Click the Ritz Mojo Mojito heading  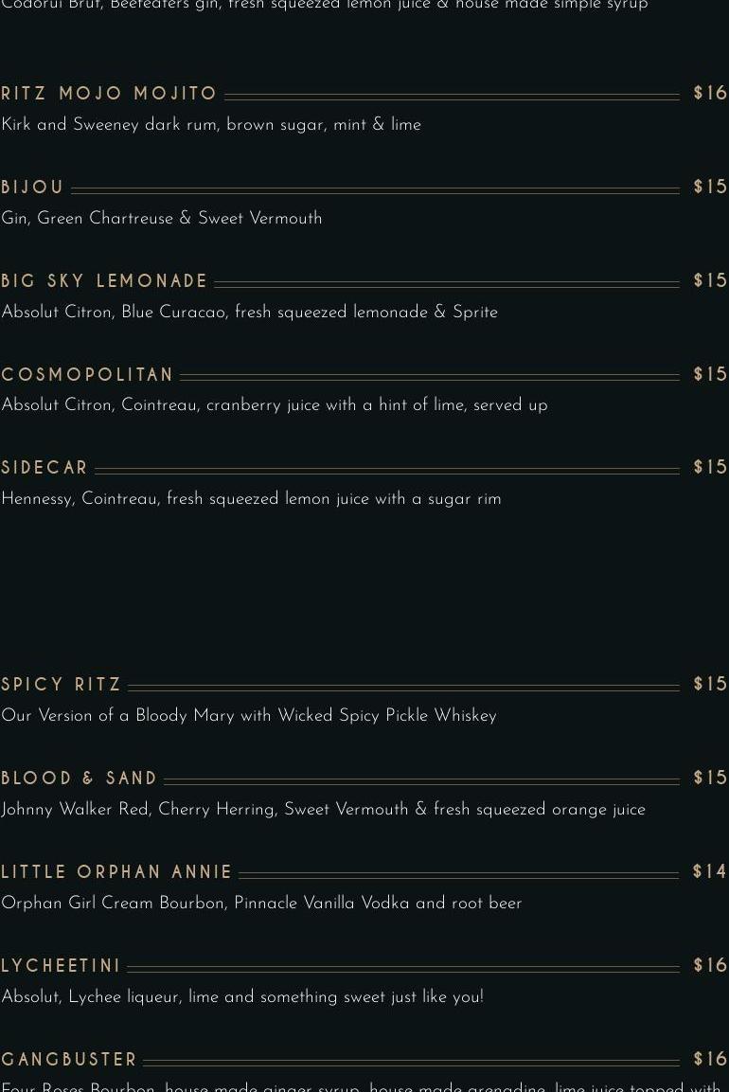pos(110,94)
